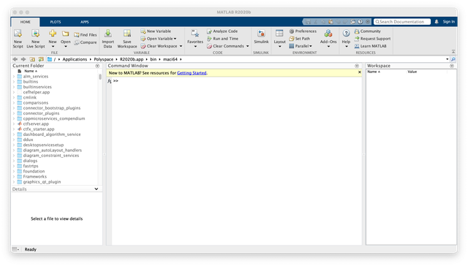The height and width of the screenshot is (266, 468).
Task: Launch Simulink
Action: click(x=261, y=37)
